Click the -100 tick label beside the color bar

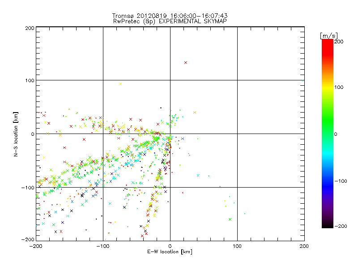342,181
